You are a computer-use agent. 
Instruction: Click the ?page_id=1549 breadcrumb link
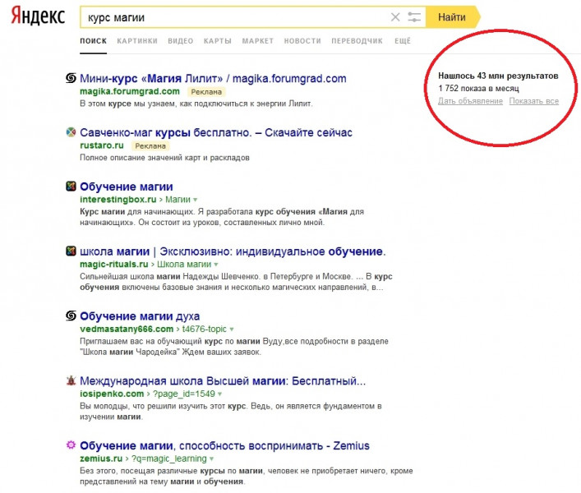pyautogui.click(x=183, y=394)
